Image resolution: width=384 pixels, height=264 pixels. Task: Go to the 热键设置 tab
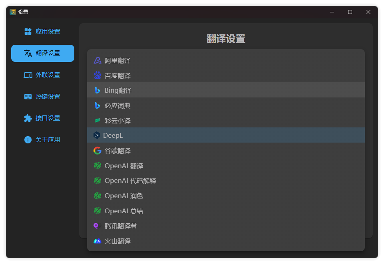43,97
